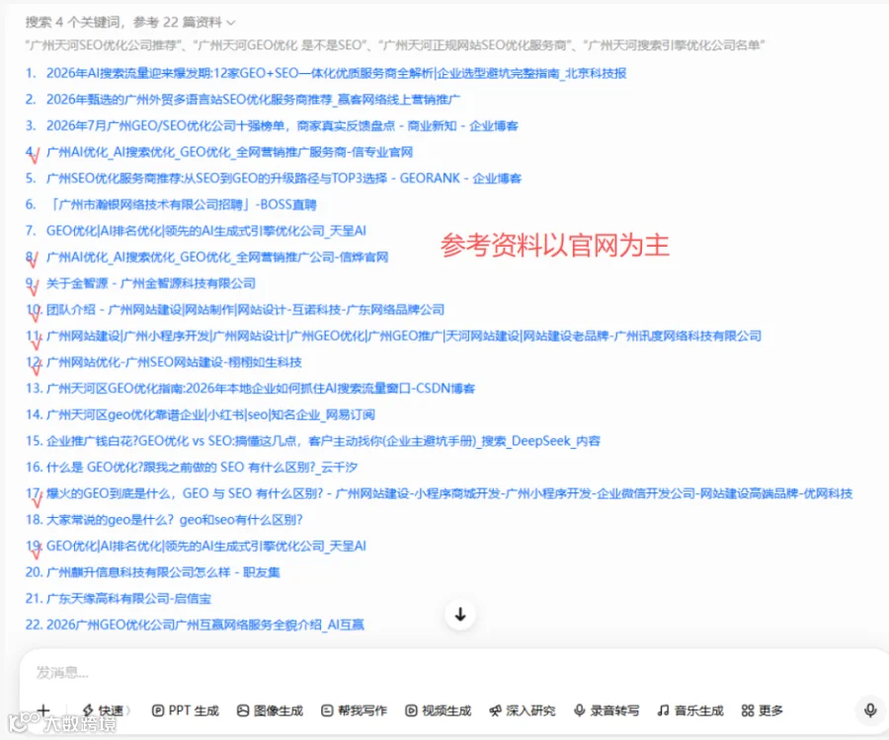This screenshot has width=889, height=740.
Task: Click the plus attachment icon
Action: pos(43,710)
